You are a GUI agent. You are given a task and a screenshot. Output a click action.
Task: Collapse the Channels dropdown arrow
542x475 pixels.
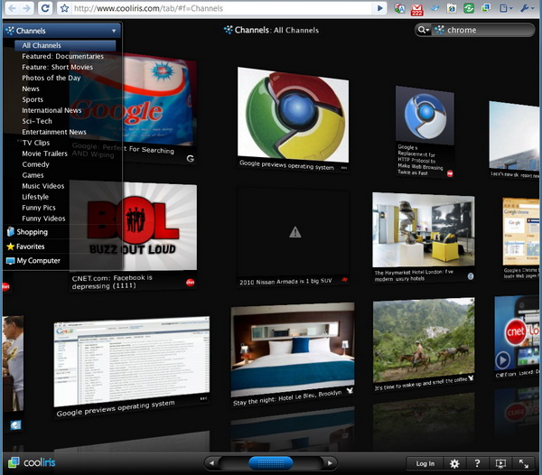114,31
